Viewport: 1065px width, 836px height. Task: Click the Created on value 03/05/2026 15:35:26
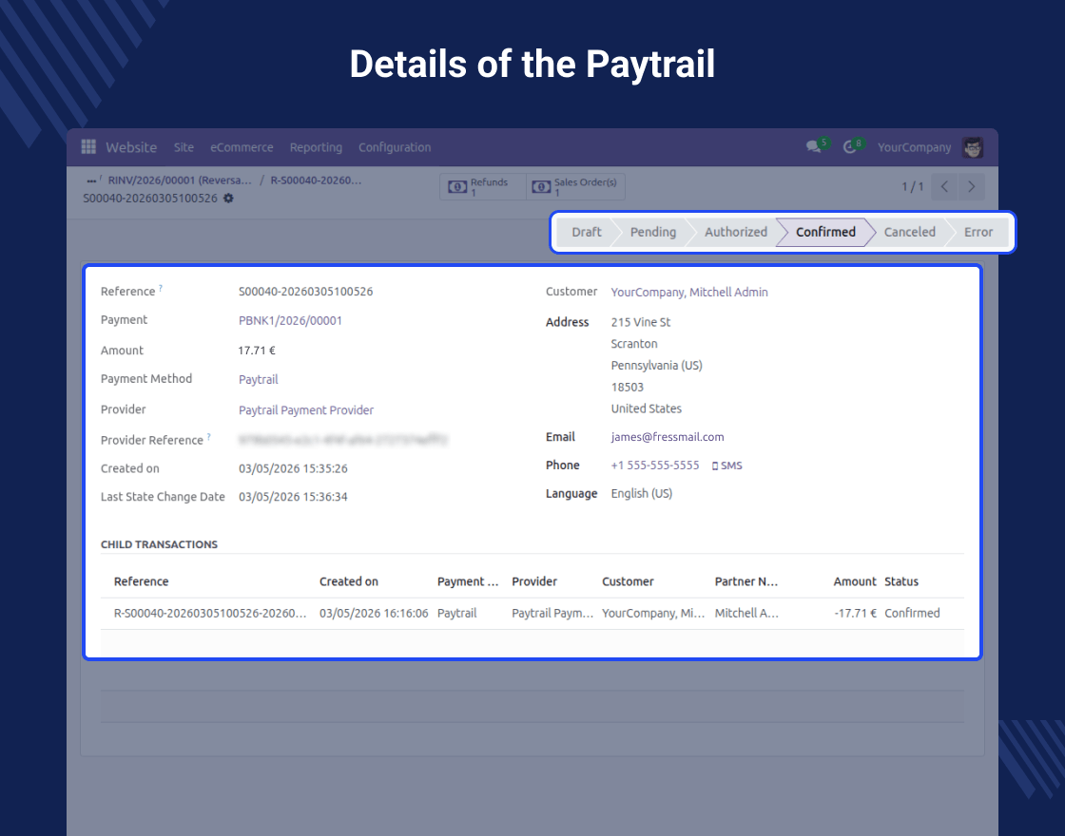point(293,469)
